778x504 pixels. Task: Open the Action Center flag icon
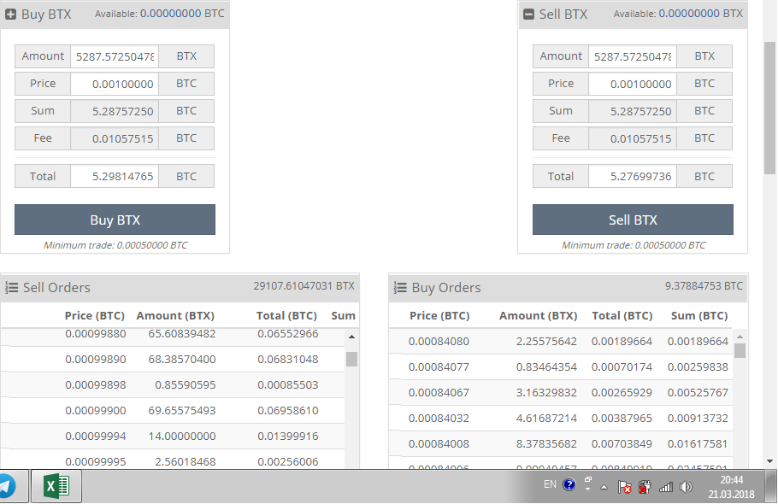tap(625, 487)
